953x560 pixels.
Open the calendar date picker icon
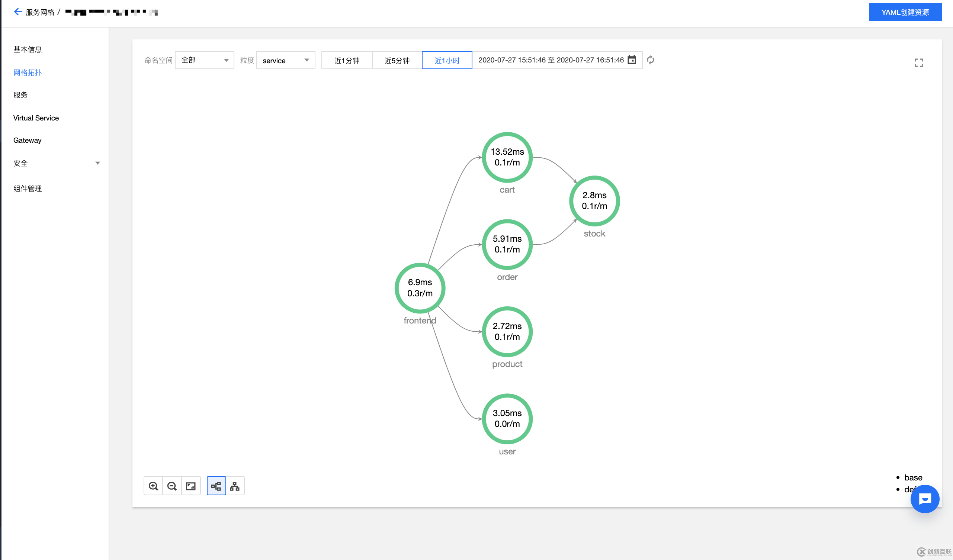[x=632, y=60]
